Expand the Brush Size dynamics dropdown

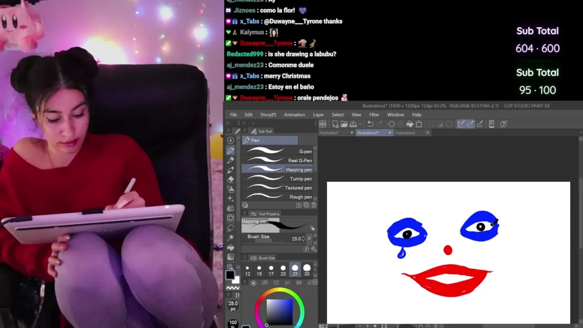point(309,238)
